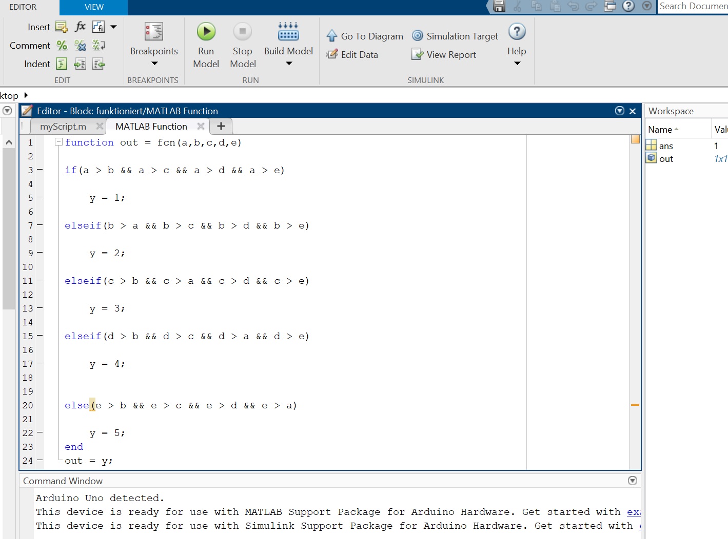This screenshot has height=539, width=728.
Task: Open the Breakpoints icon
Action: (x=154, y=32)
